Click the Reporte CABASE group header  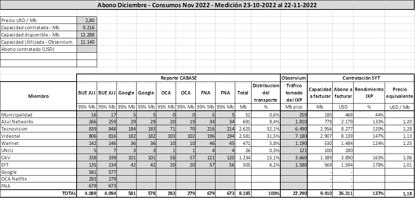tap(178, 78)
